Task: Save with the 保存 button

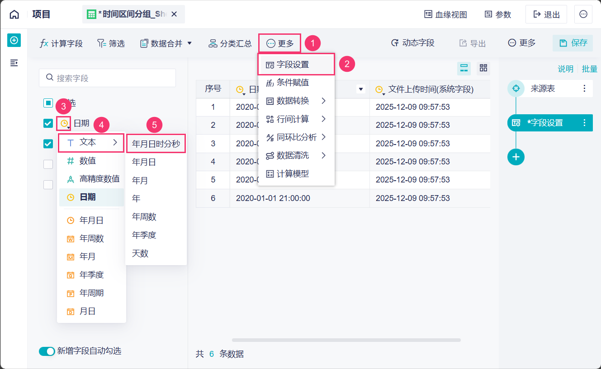Action: pos(573,43)
